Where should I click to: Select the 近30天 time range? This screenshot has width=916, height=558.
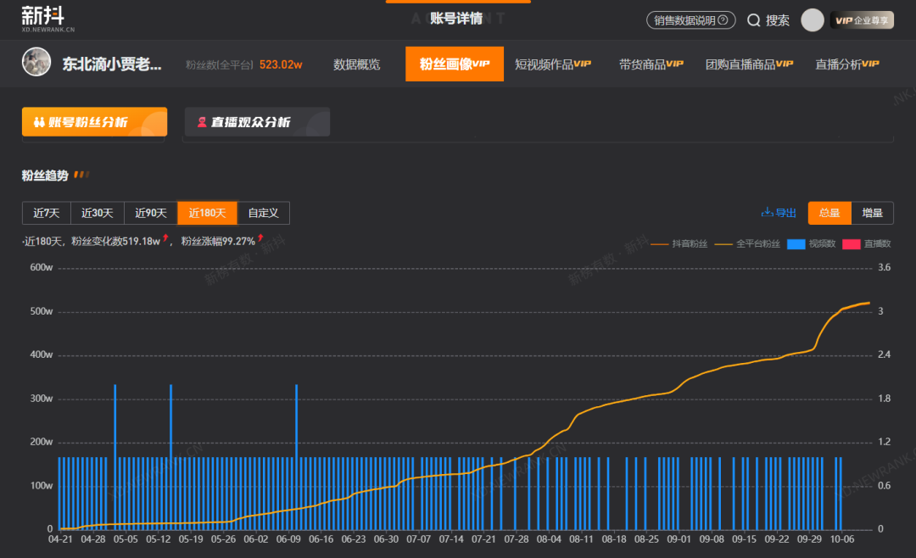point(98,213)
